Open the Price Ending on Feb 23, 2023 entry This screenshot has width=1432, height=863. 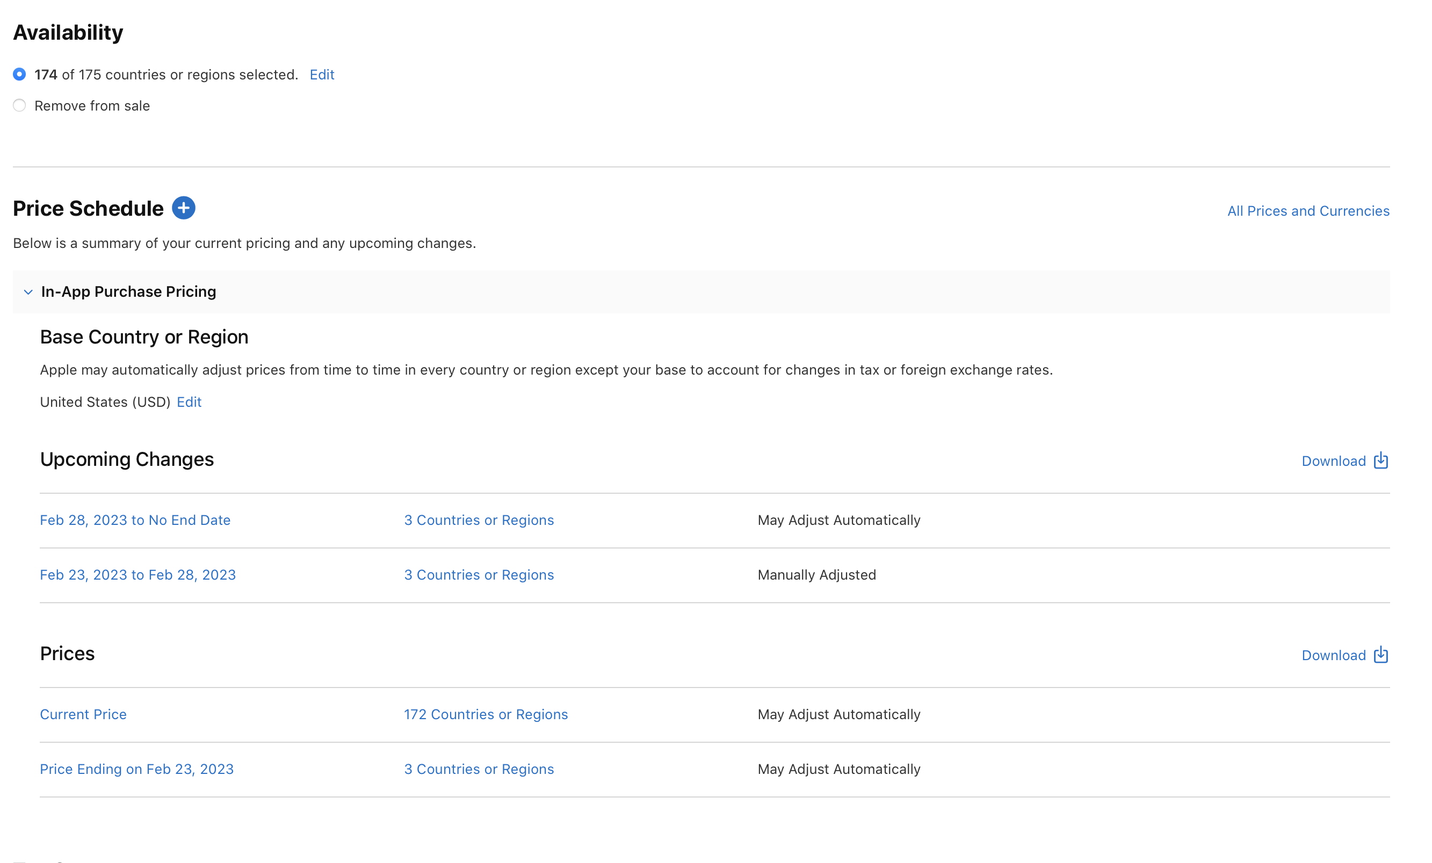point(136,769)
